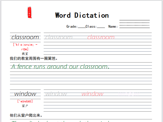163x122 pixels.
Task: Select the Class blank field
Action: pos(101,27)
